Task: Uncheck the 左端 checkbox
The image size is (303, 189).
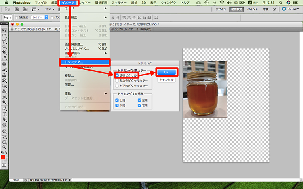Action: 139,100
